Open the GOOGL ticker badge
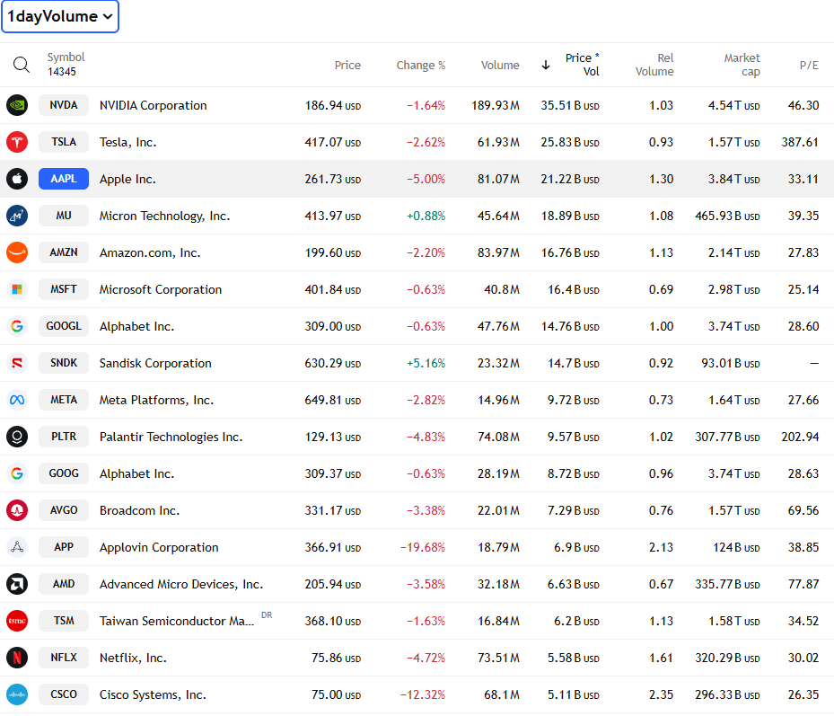Screen dimensions: 834x716 click(x=64, y=326)
